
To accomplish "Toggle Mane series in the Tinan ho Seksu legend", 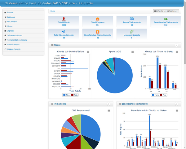I will tap(156, 95).
